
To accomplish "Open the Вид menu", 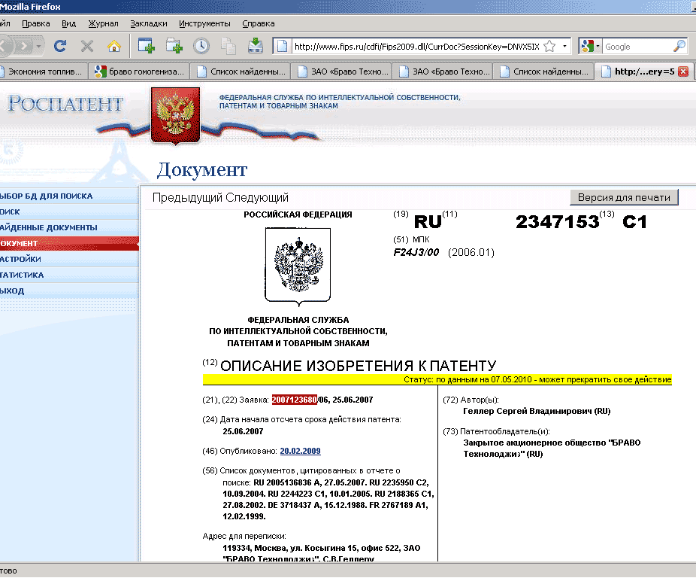I will click(69, 23).
